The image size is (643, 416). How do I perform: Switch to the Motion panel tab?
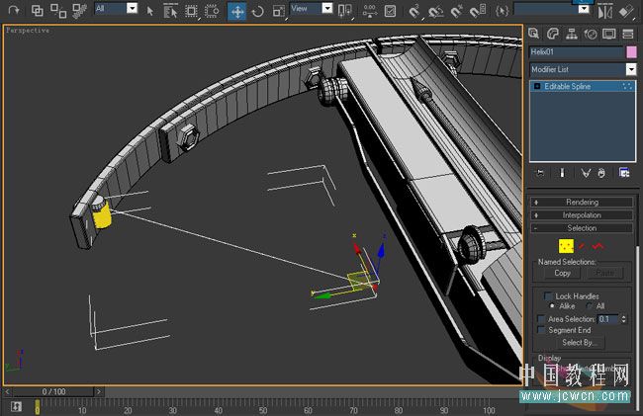click(x=591, y=34)
